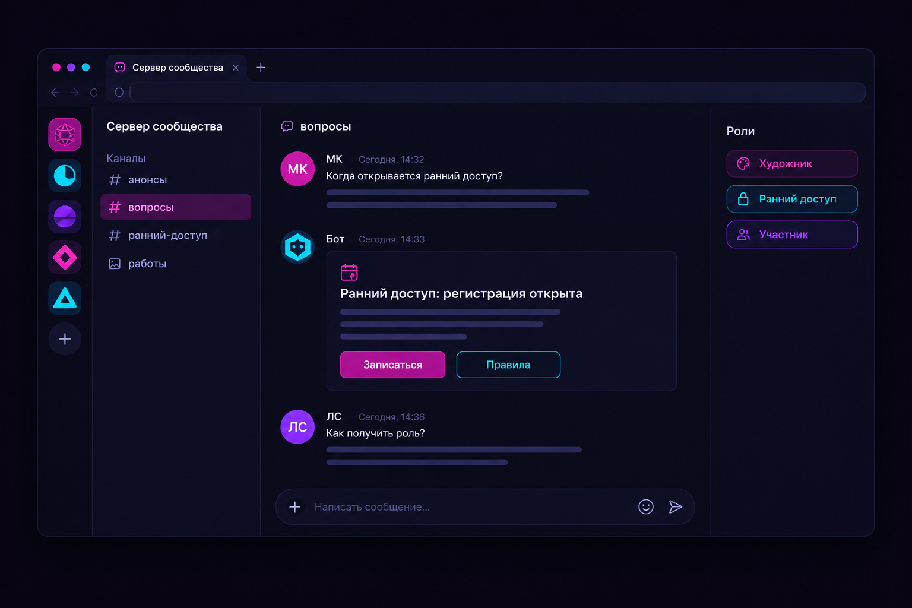
Task: Reload the page
Action: coord(93,92)
